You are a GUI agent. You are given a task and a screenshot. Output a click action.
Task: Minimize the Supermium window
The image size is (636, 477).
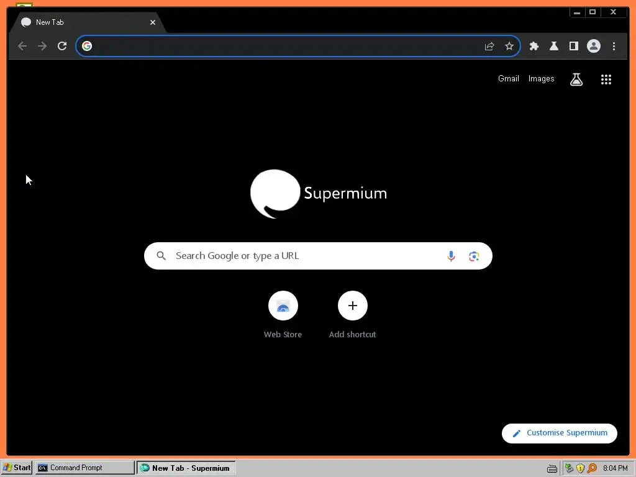(x=577, y=12)
